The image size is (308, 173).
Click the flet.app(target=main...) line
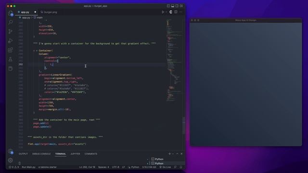[x=57, y=144]
